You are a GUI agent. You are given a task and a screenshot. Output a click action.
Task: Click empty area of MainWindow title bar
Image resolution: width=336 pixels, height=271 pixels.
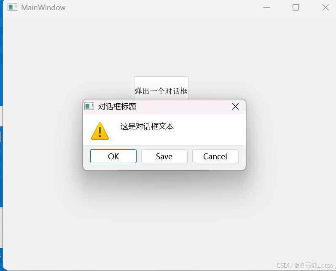pyautogui.click(x=163, y=8)
